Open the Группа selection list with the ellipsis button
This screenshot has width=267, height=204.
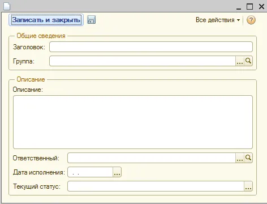[x=240, y=61]
